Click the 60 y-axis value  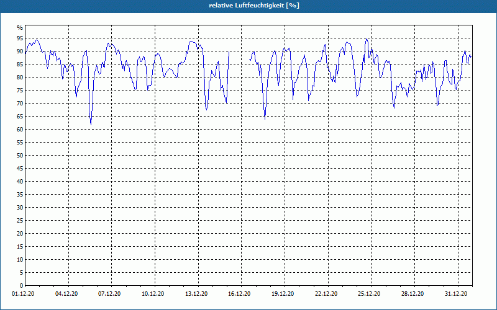[x=20, y=130]
